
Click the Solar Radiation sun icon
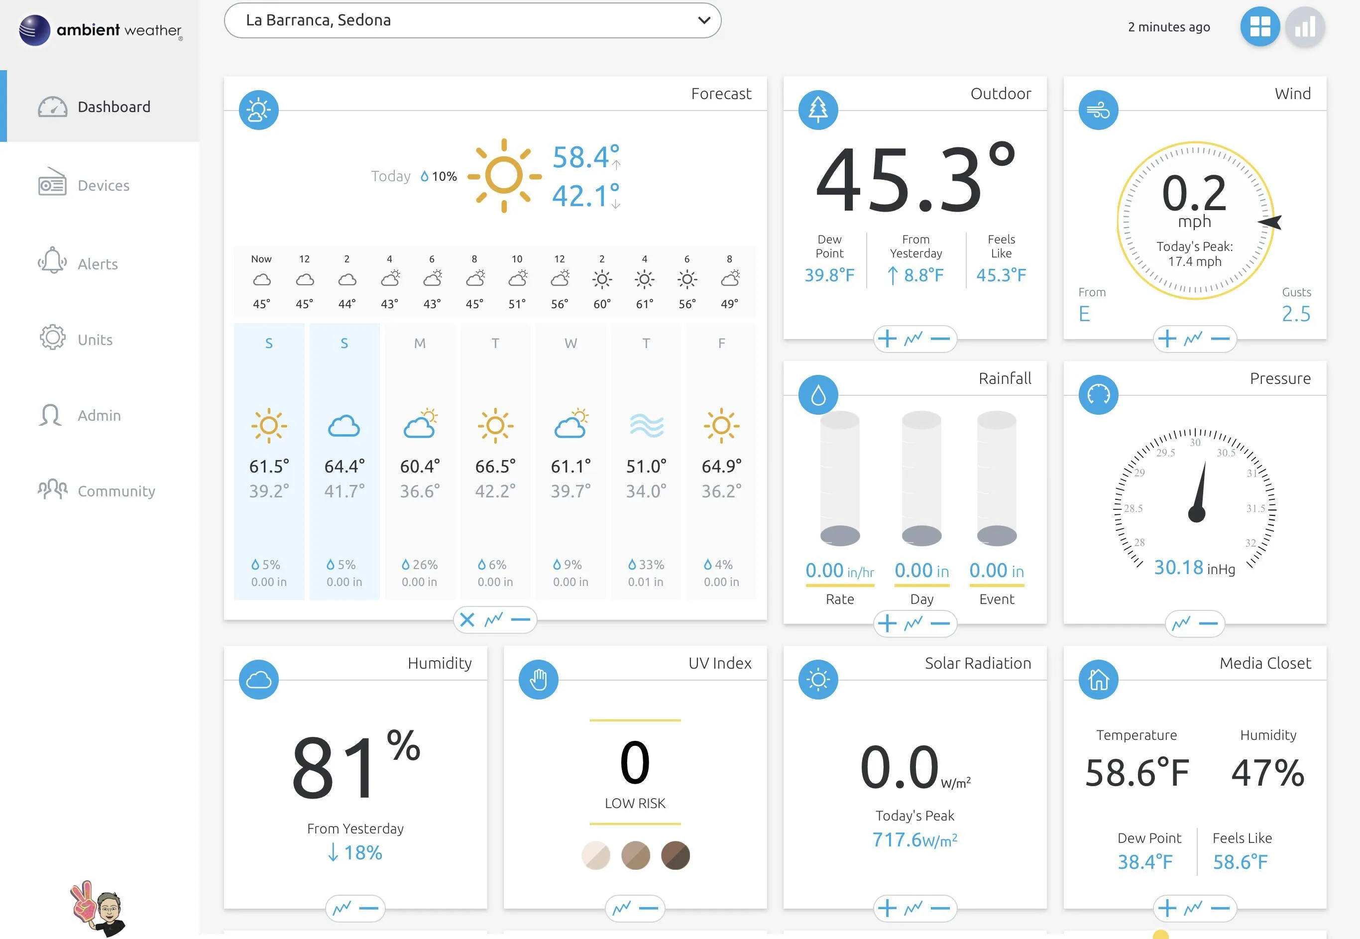pos(816,680)
